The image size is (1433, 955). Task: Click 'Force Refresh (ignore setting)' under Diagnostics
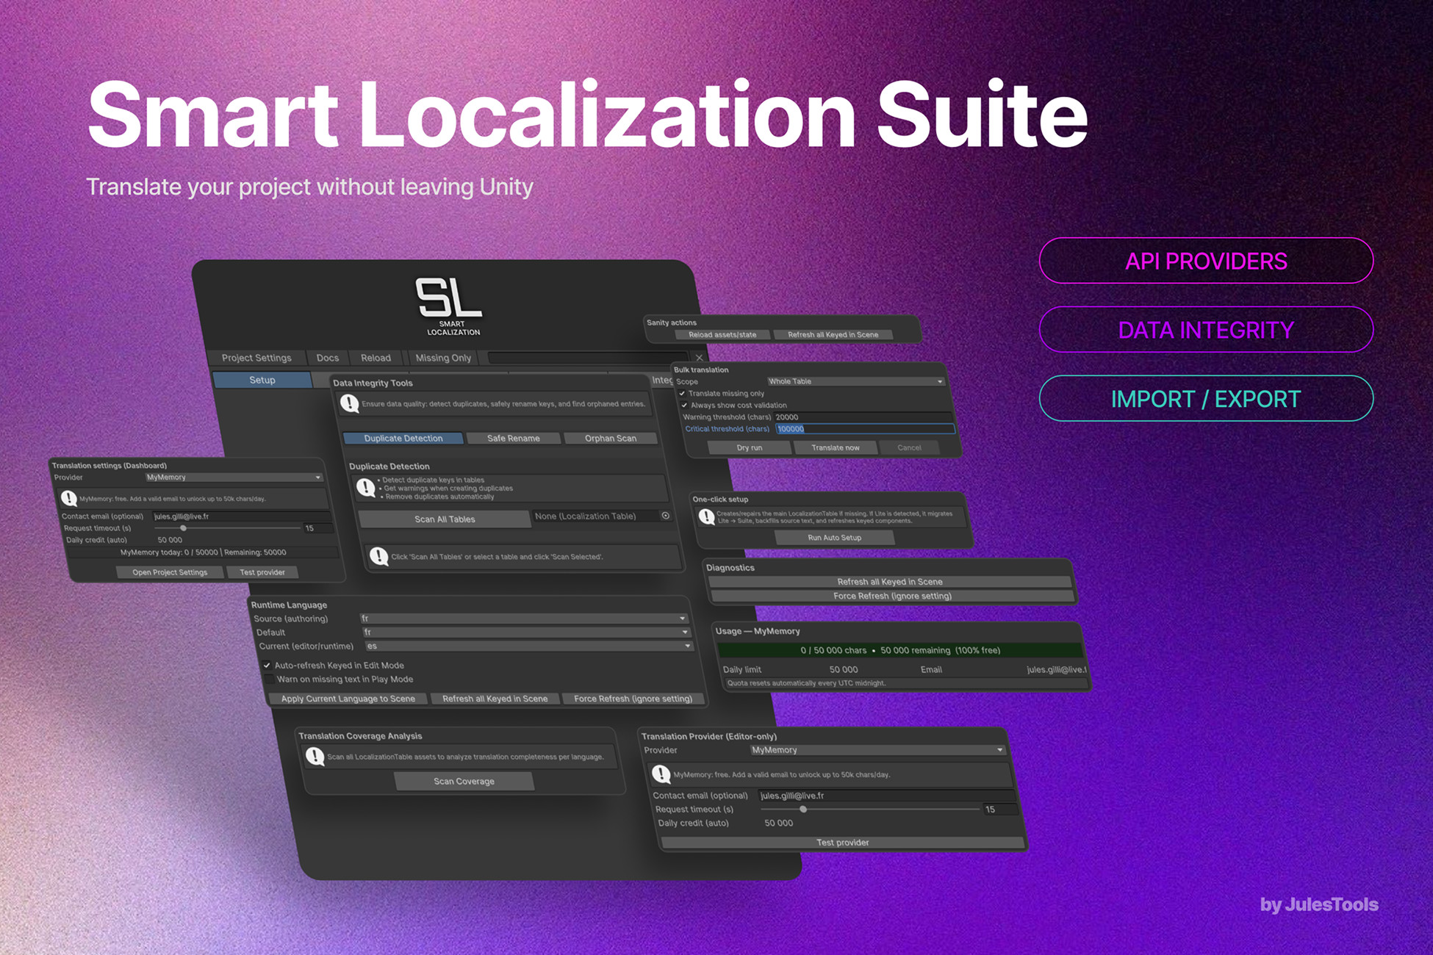click(x=893, y=596)
